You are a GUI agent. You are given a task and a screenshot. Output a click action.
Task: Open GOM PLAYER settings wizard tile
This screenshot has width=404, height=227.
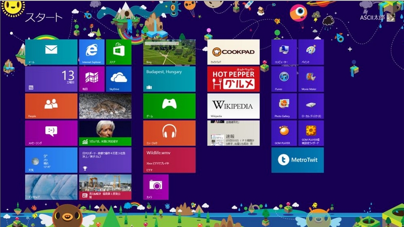coord(311,133)
